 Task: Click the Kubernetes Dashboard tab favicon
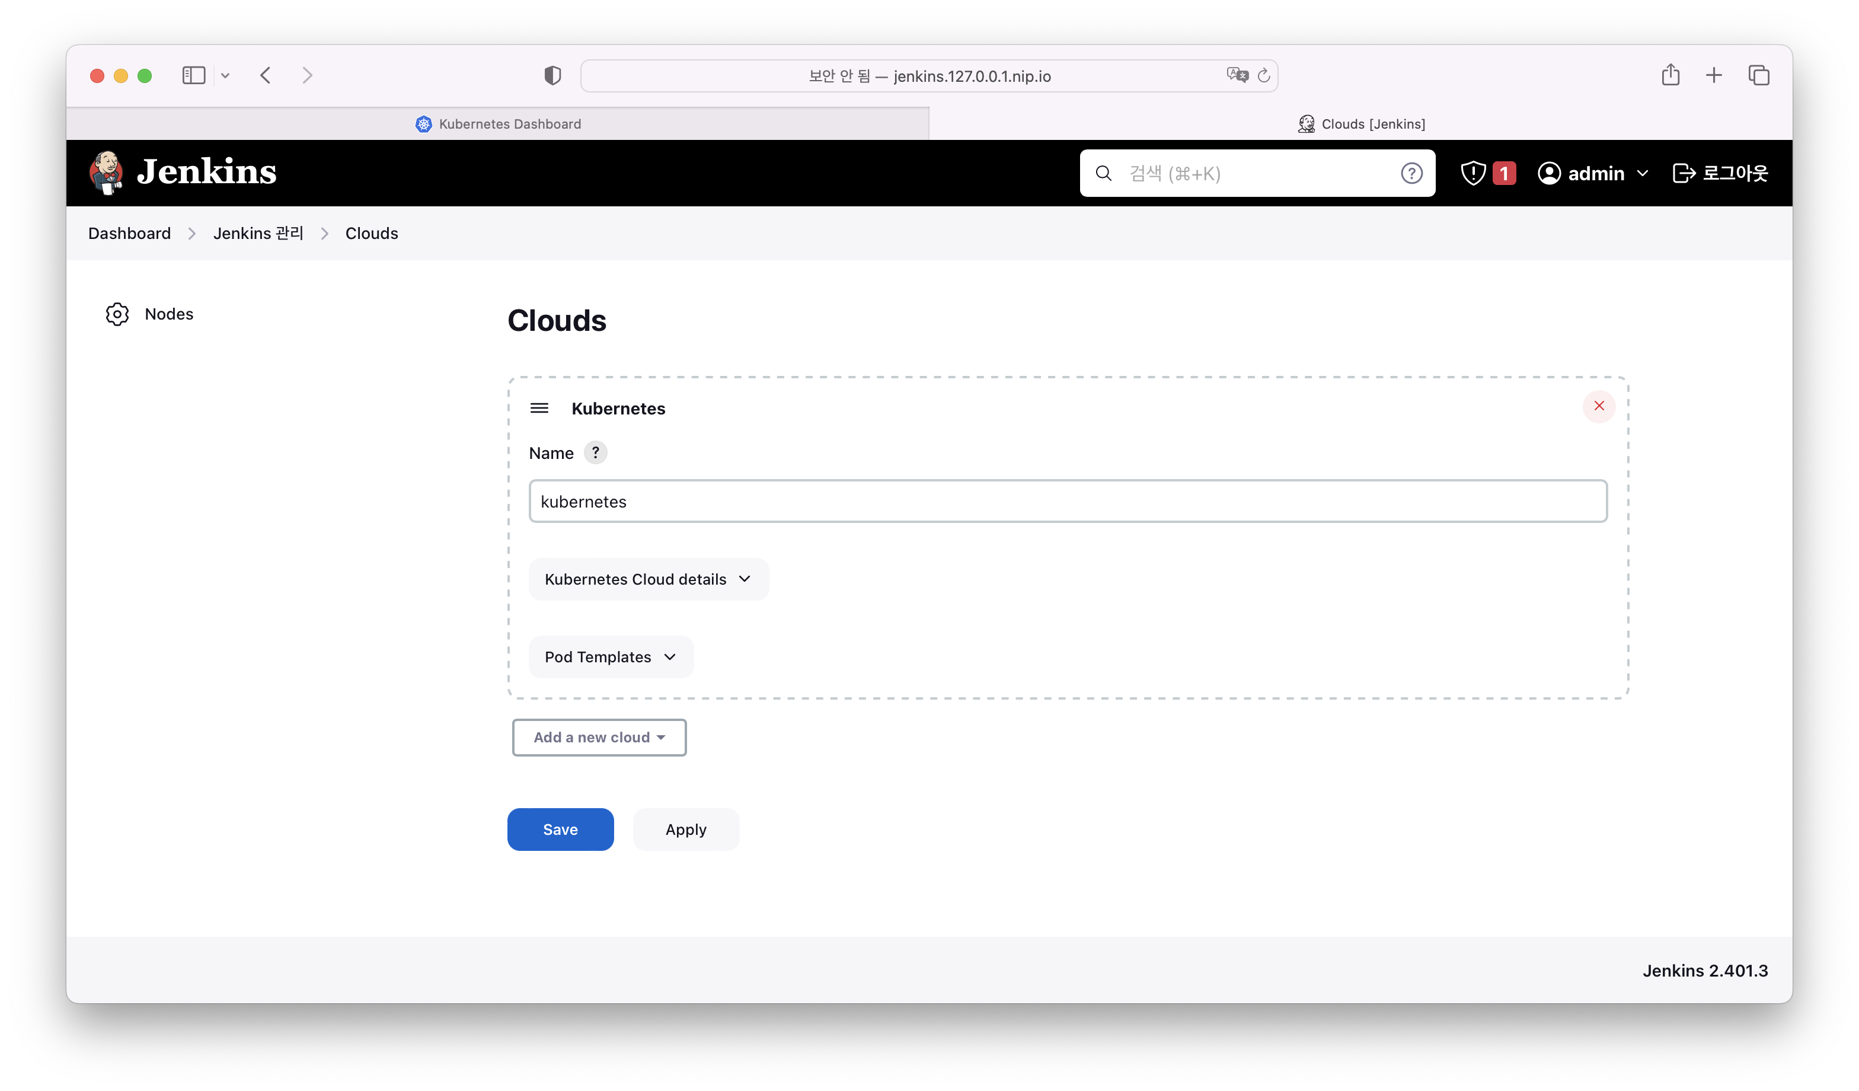423,124
